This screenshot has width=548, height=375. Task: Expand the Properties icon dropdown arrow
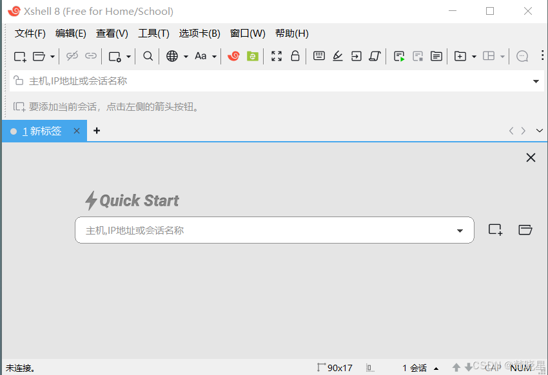point(128,57)
